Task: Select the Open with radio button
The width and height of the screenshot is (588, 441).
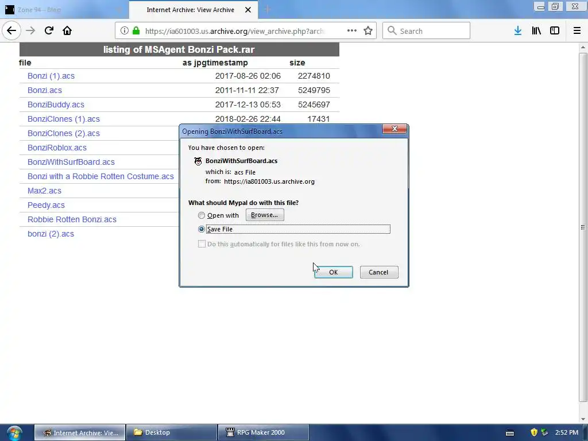Action: [x=202, y=215]
